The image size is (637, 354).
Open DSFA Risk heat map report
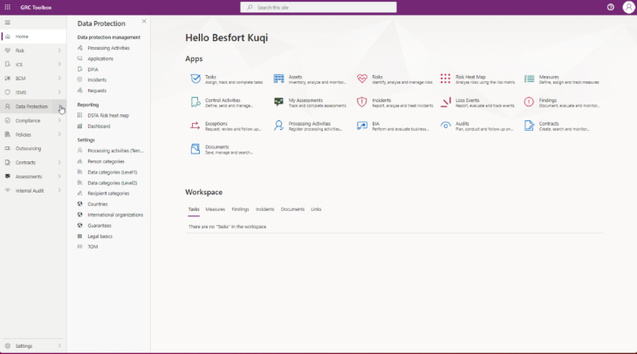coord(108,116)
